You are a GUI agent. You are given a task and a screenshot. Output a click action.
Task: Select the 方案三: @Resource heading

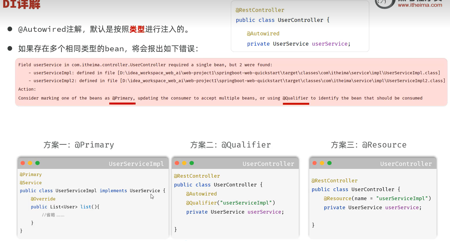pyautogui.click(x=369, y=145)
